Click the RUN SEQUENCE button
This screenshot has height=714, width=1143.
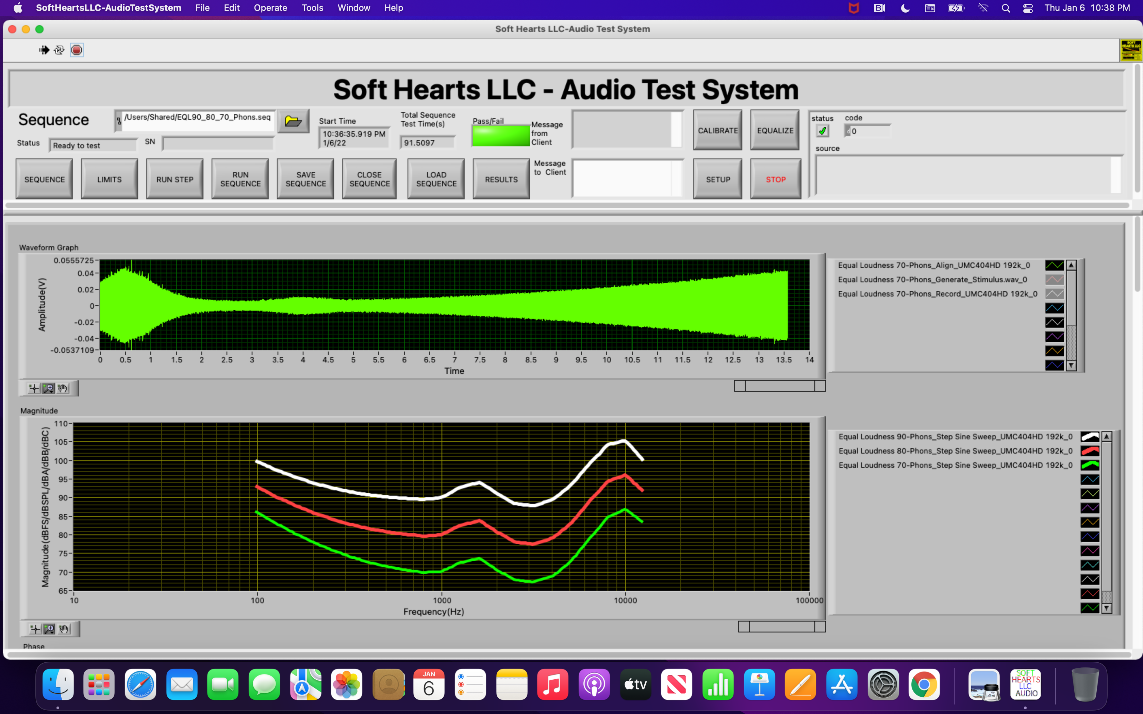240,179
